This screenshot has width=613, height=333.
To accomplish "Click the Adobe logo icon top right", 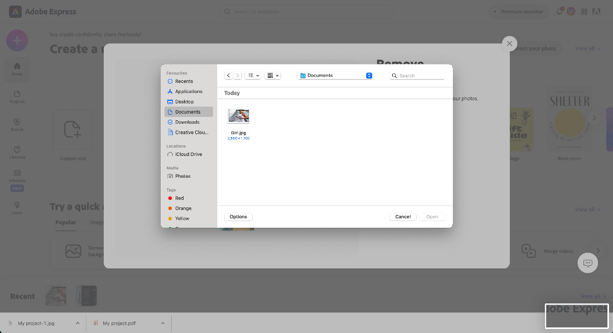I will pyautogui.click(x=596, y=12).
